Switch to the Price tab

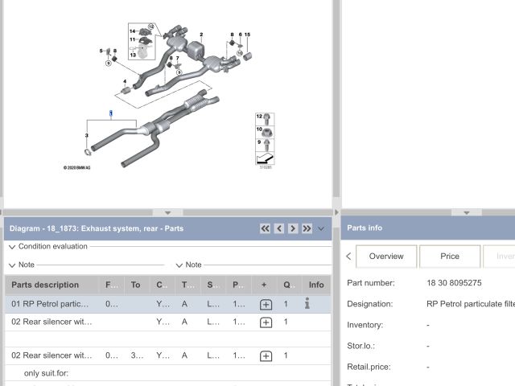(450, 256)
